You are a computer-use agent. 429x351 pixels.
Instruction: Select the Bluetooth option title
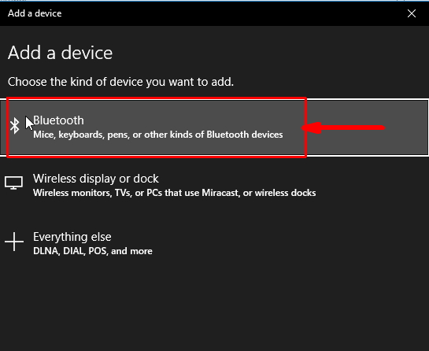tap(58, 120)
